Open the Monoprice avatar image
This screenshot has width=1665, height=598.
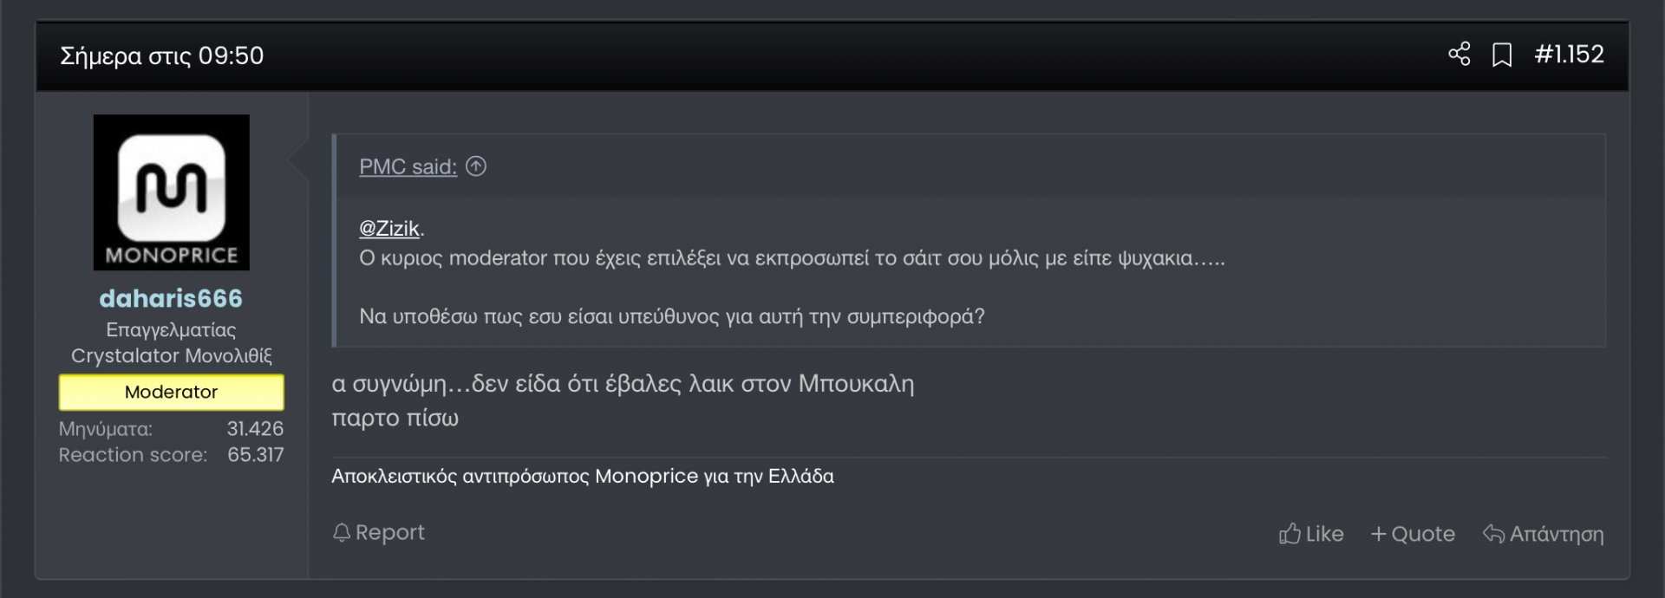pyautogui.click(x=171, y=192)
